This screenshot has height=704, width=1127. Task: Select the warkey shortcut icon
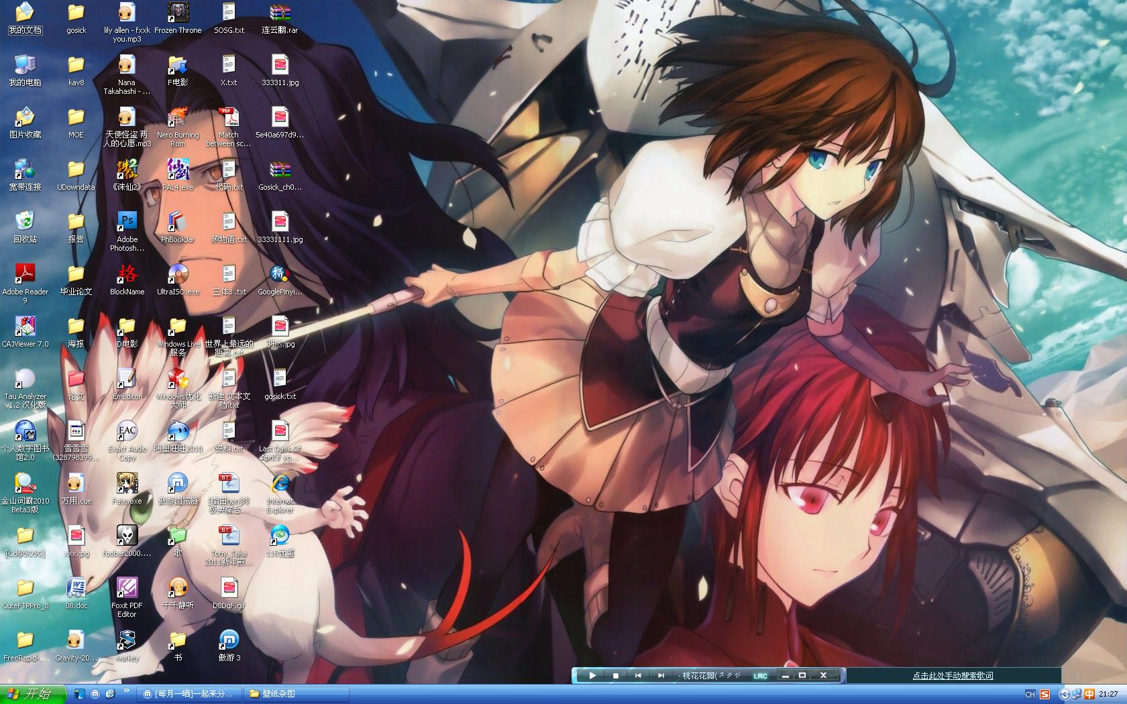pyautogui.click(x=127, y=645)
